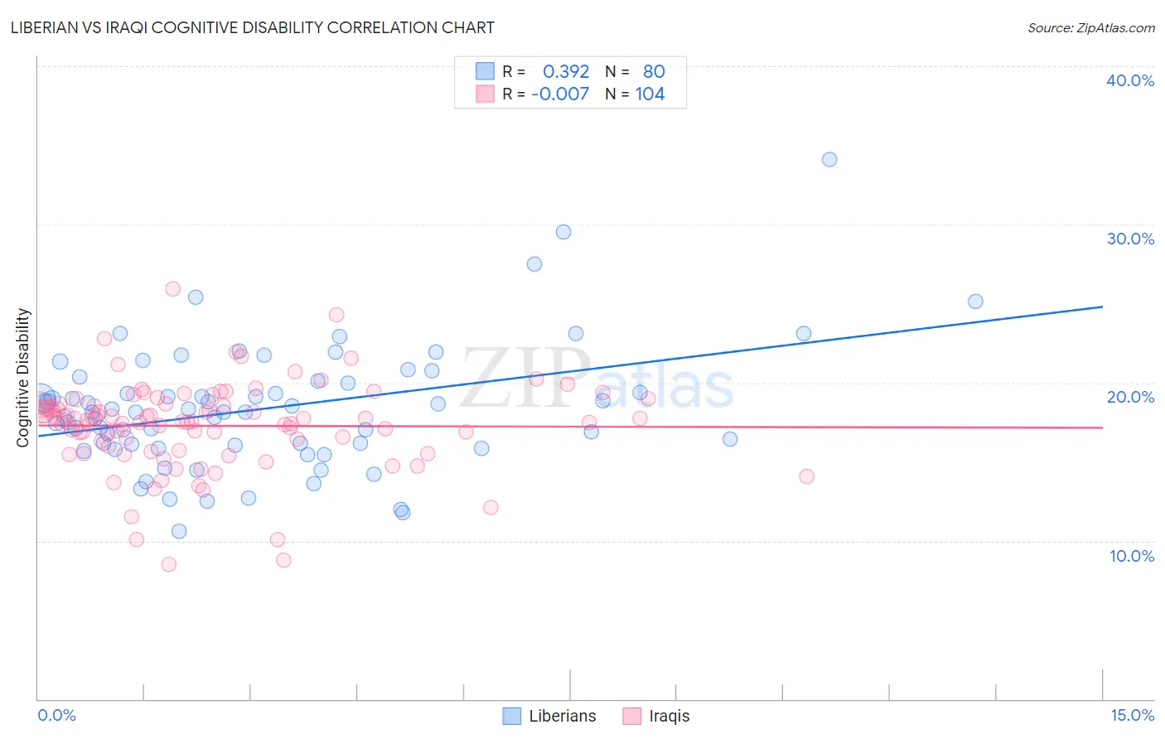Click the R value 0.392 in the legend
1165x739 pixels.
click(566, 71)
